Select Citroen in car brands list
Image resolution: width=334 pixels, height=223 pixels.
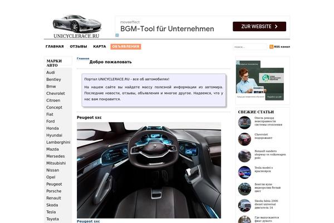pyautogui.click(x=53, y=100)
